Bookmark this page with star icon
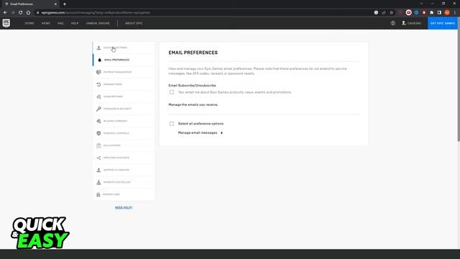 (391, 13)
